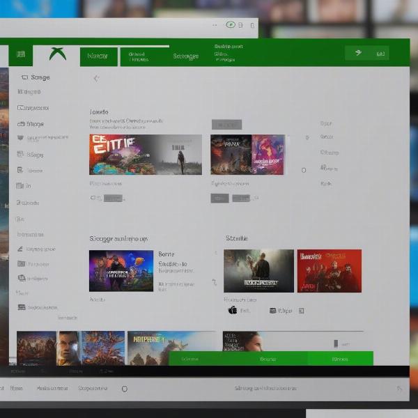Open the fourth header tab with three-line label
418x418 pixels.
pos(229,53)
